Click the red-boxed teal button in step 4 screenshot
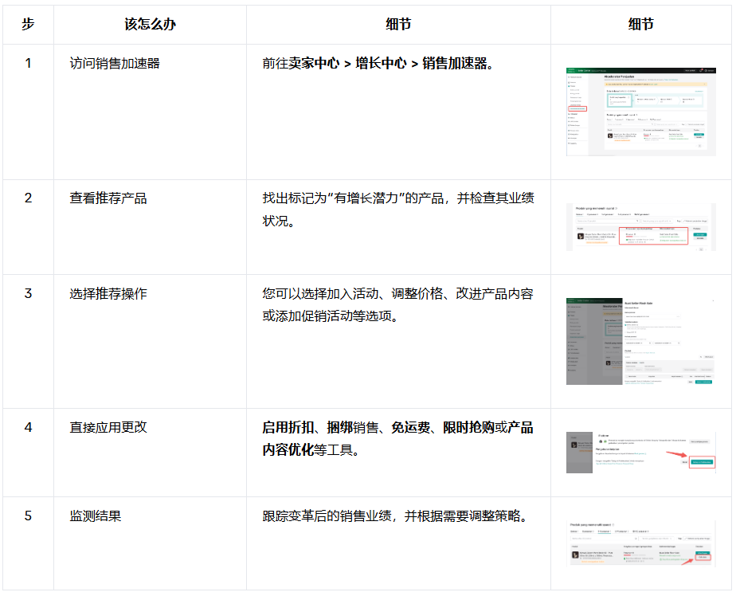The image size is (736, 596). click(x=702, y=462)
